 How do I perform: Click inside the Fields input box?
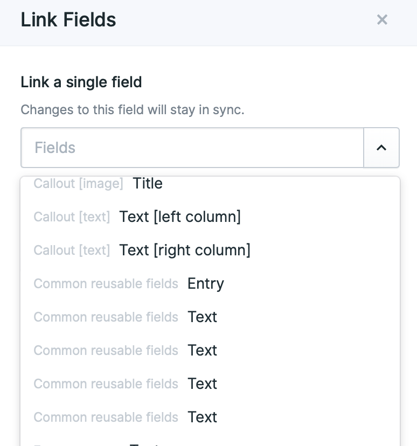(162, 147)
